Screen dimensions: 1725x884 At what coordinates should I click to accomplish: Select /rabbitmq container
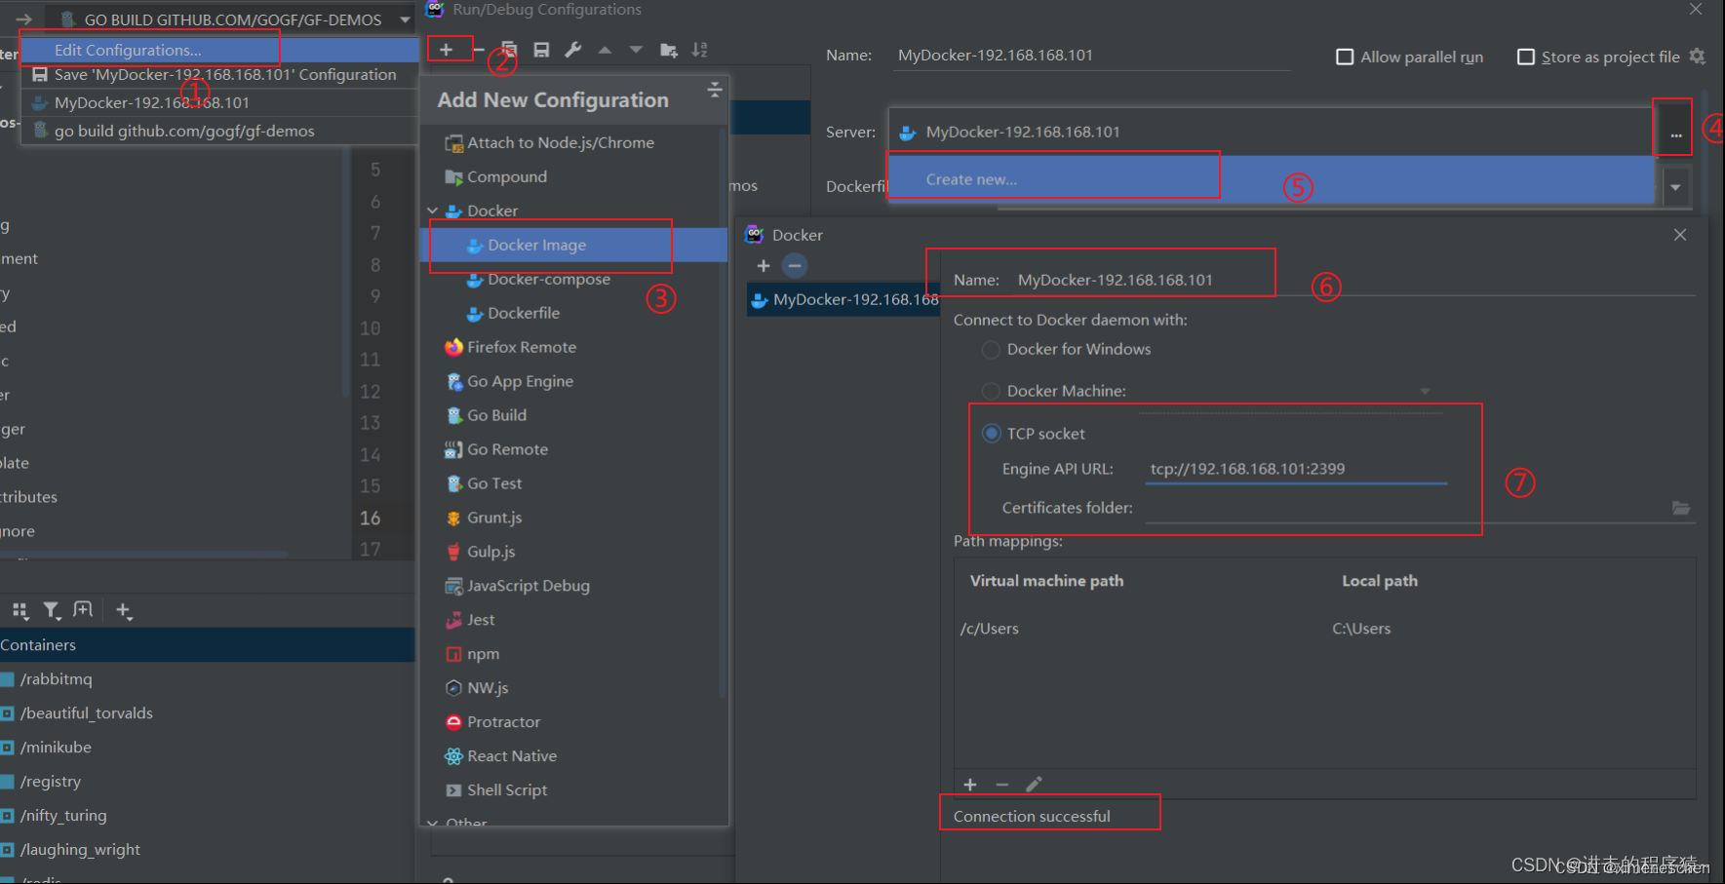click(207, 679)
